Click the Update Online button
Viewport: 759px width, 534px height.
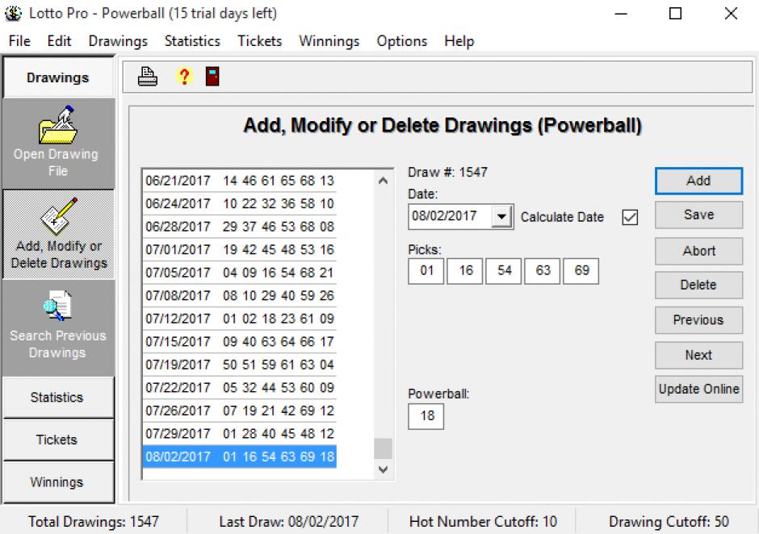coord(698,390)
